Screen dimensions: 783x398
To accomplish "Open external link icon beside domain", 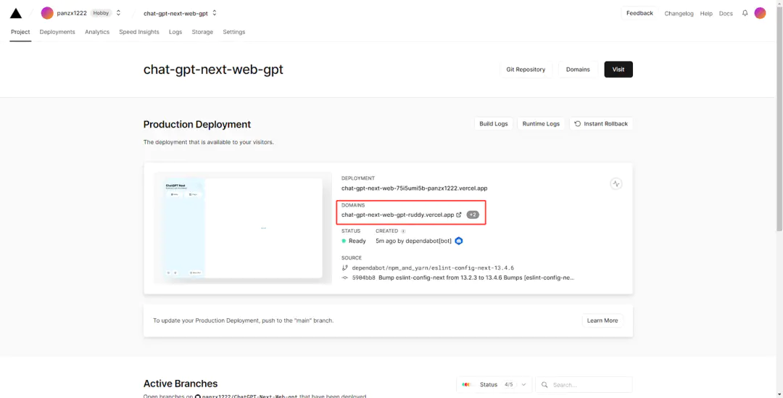I will (x=459, y=215).
